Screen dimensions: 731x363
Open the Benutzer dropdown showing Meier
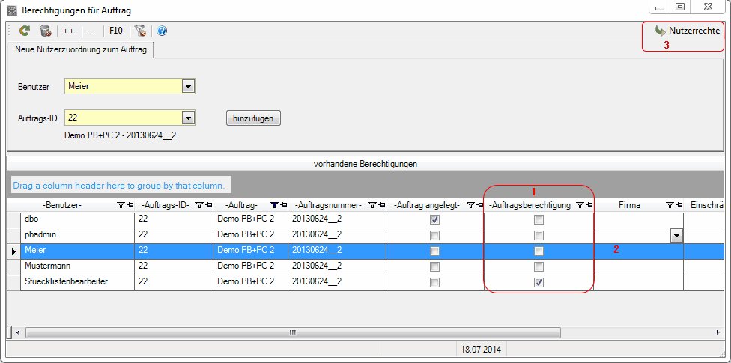click(188, 87)
